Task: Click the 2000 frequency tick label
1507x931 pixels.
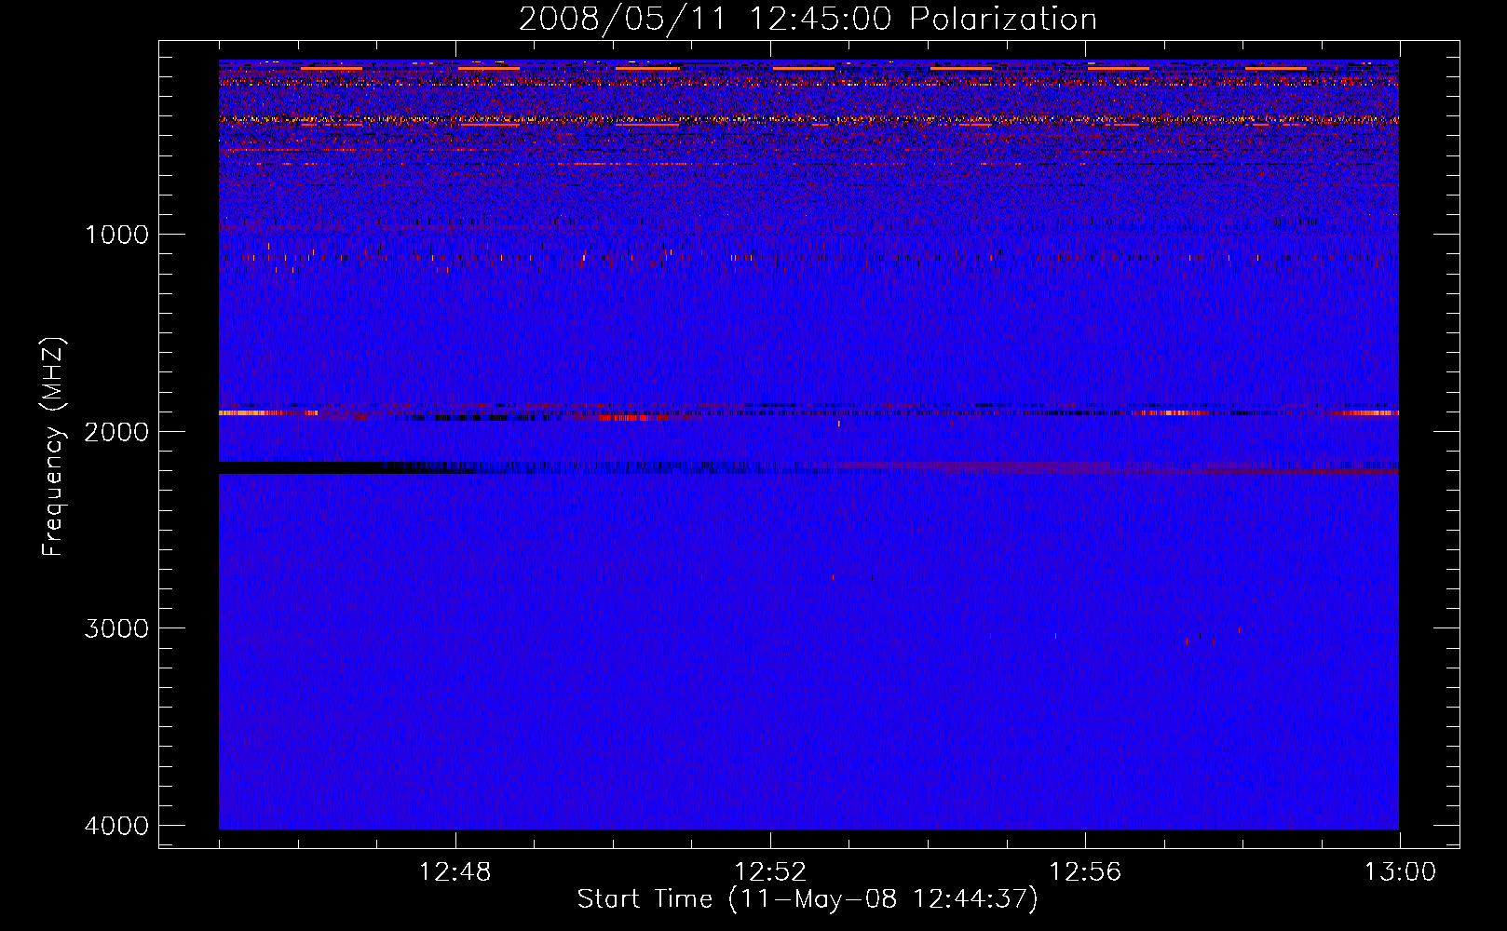Action: [116, 432]
